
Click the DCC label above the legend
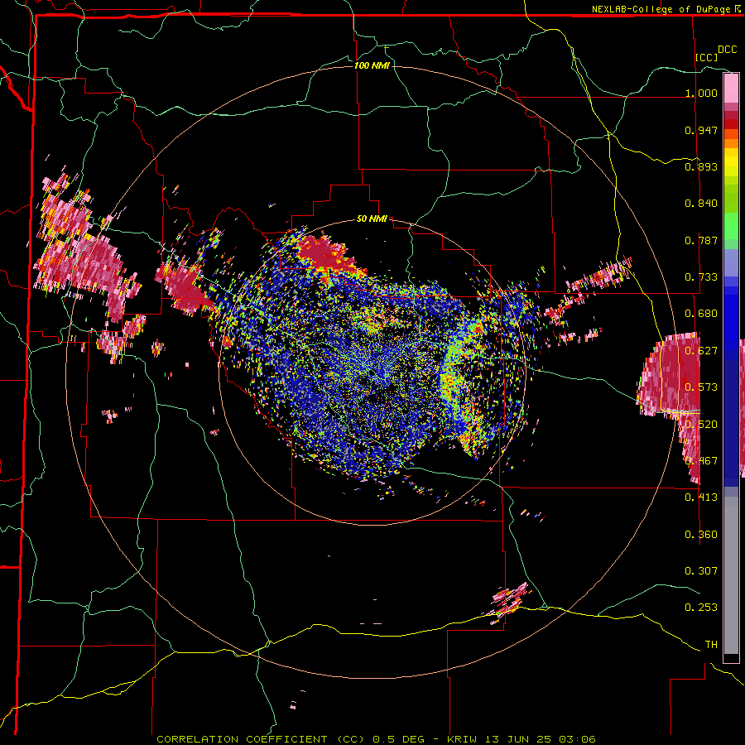727,50
